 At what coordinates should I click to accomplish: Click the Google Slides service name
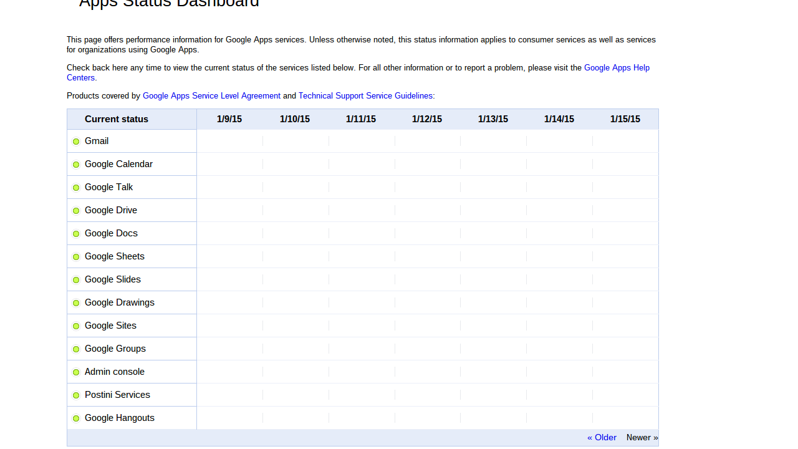coord(113,279)
